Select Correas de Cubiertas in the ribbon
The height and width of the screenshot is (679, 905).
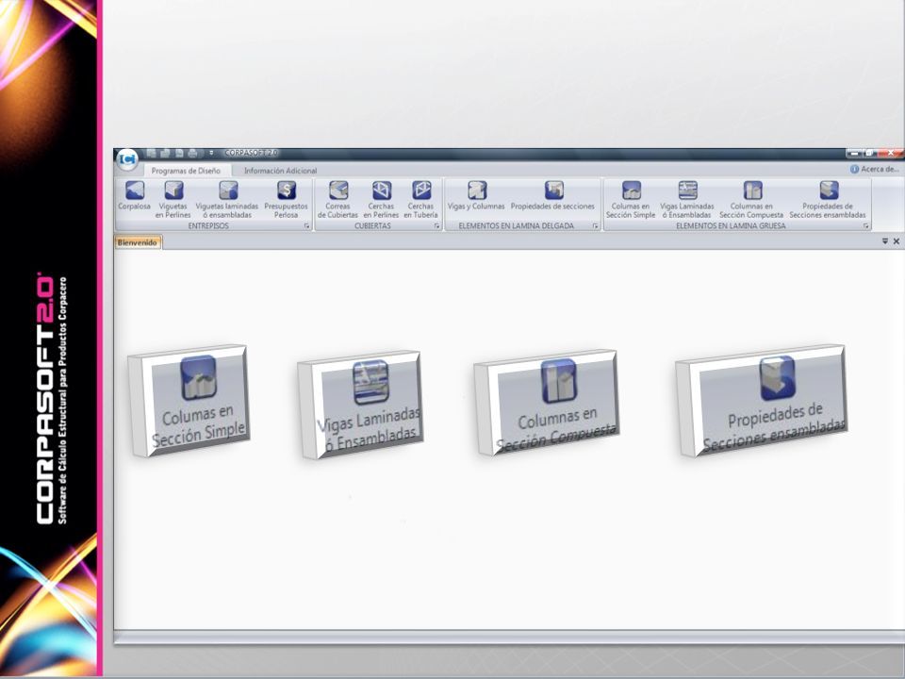tap(338, 199)
